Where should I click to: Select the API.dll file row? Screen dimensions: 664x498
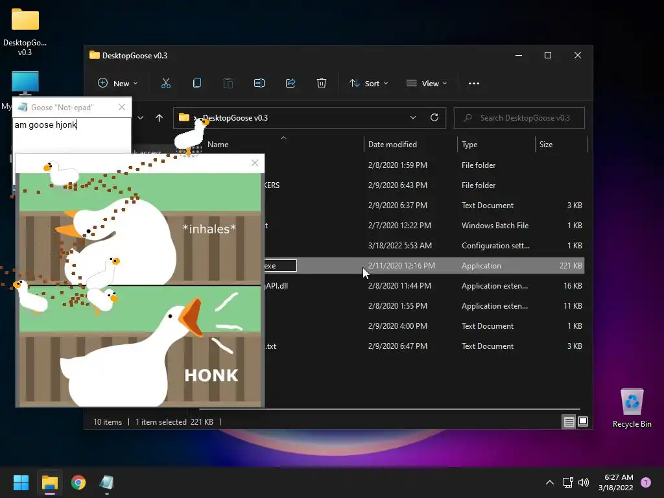point(423,286)
